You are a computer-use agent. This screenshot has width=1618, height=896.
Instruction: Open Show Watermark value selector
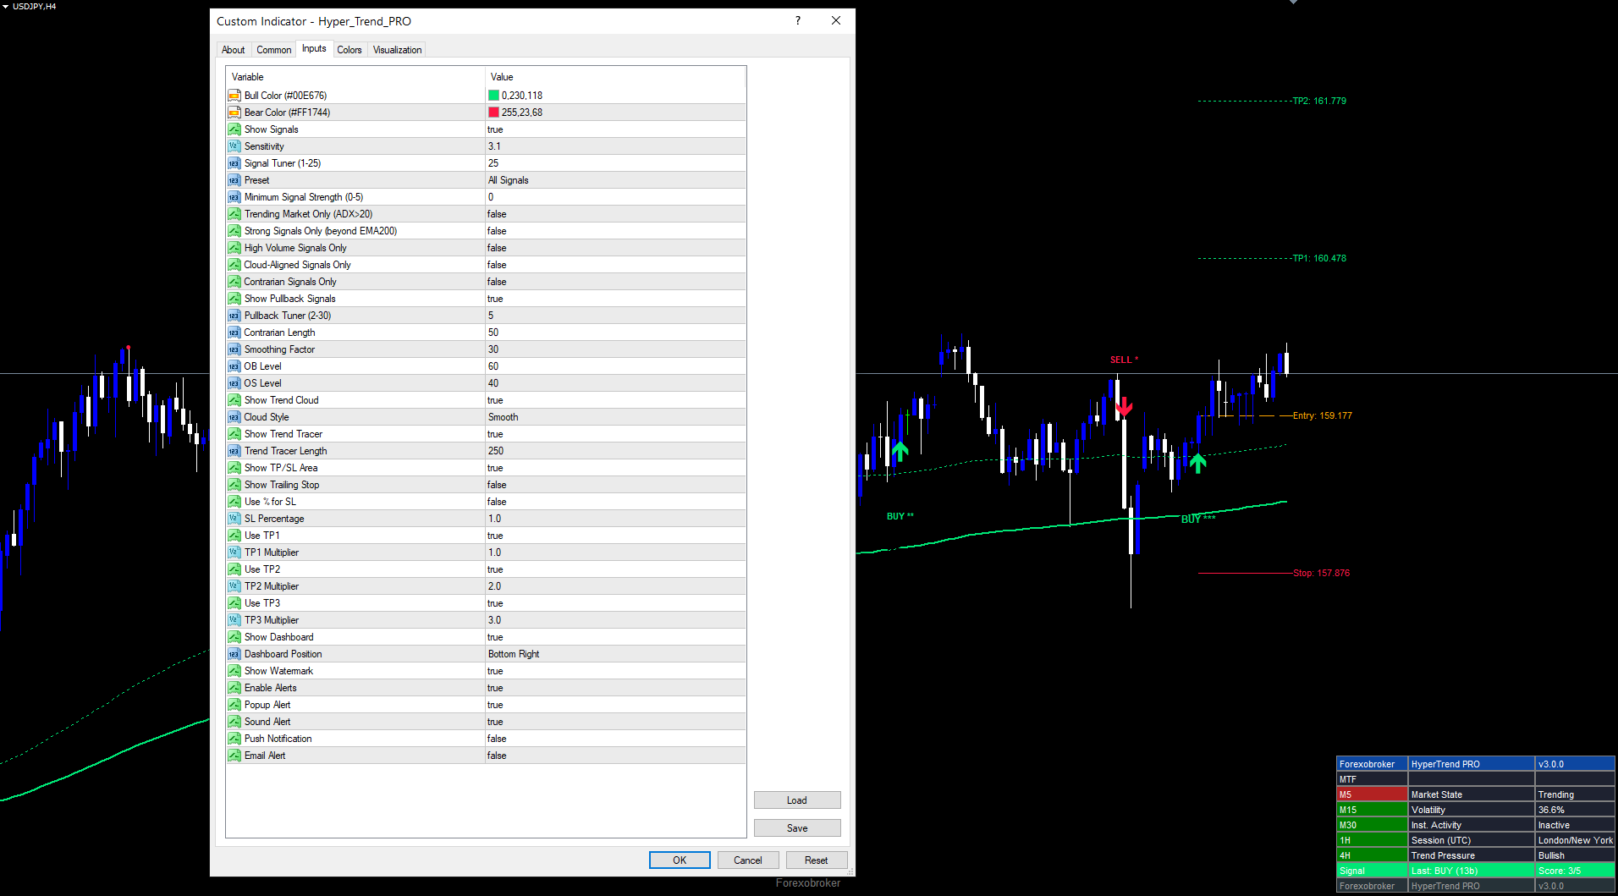pyautogui.click(x=615, y=671)
